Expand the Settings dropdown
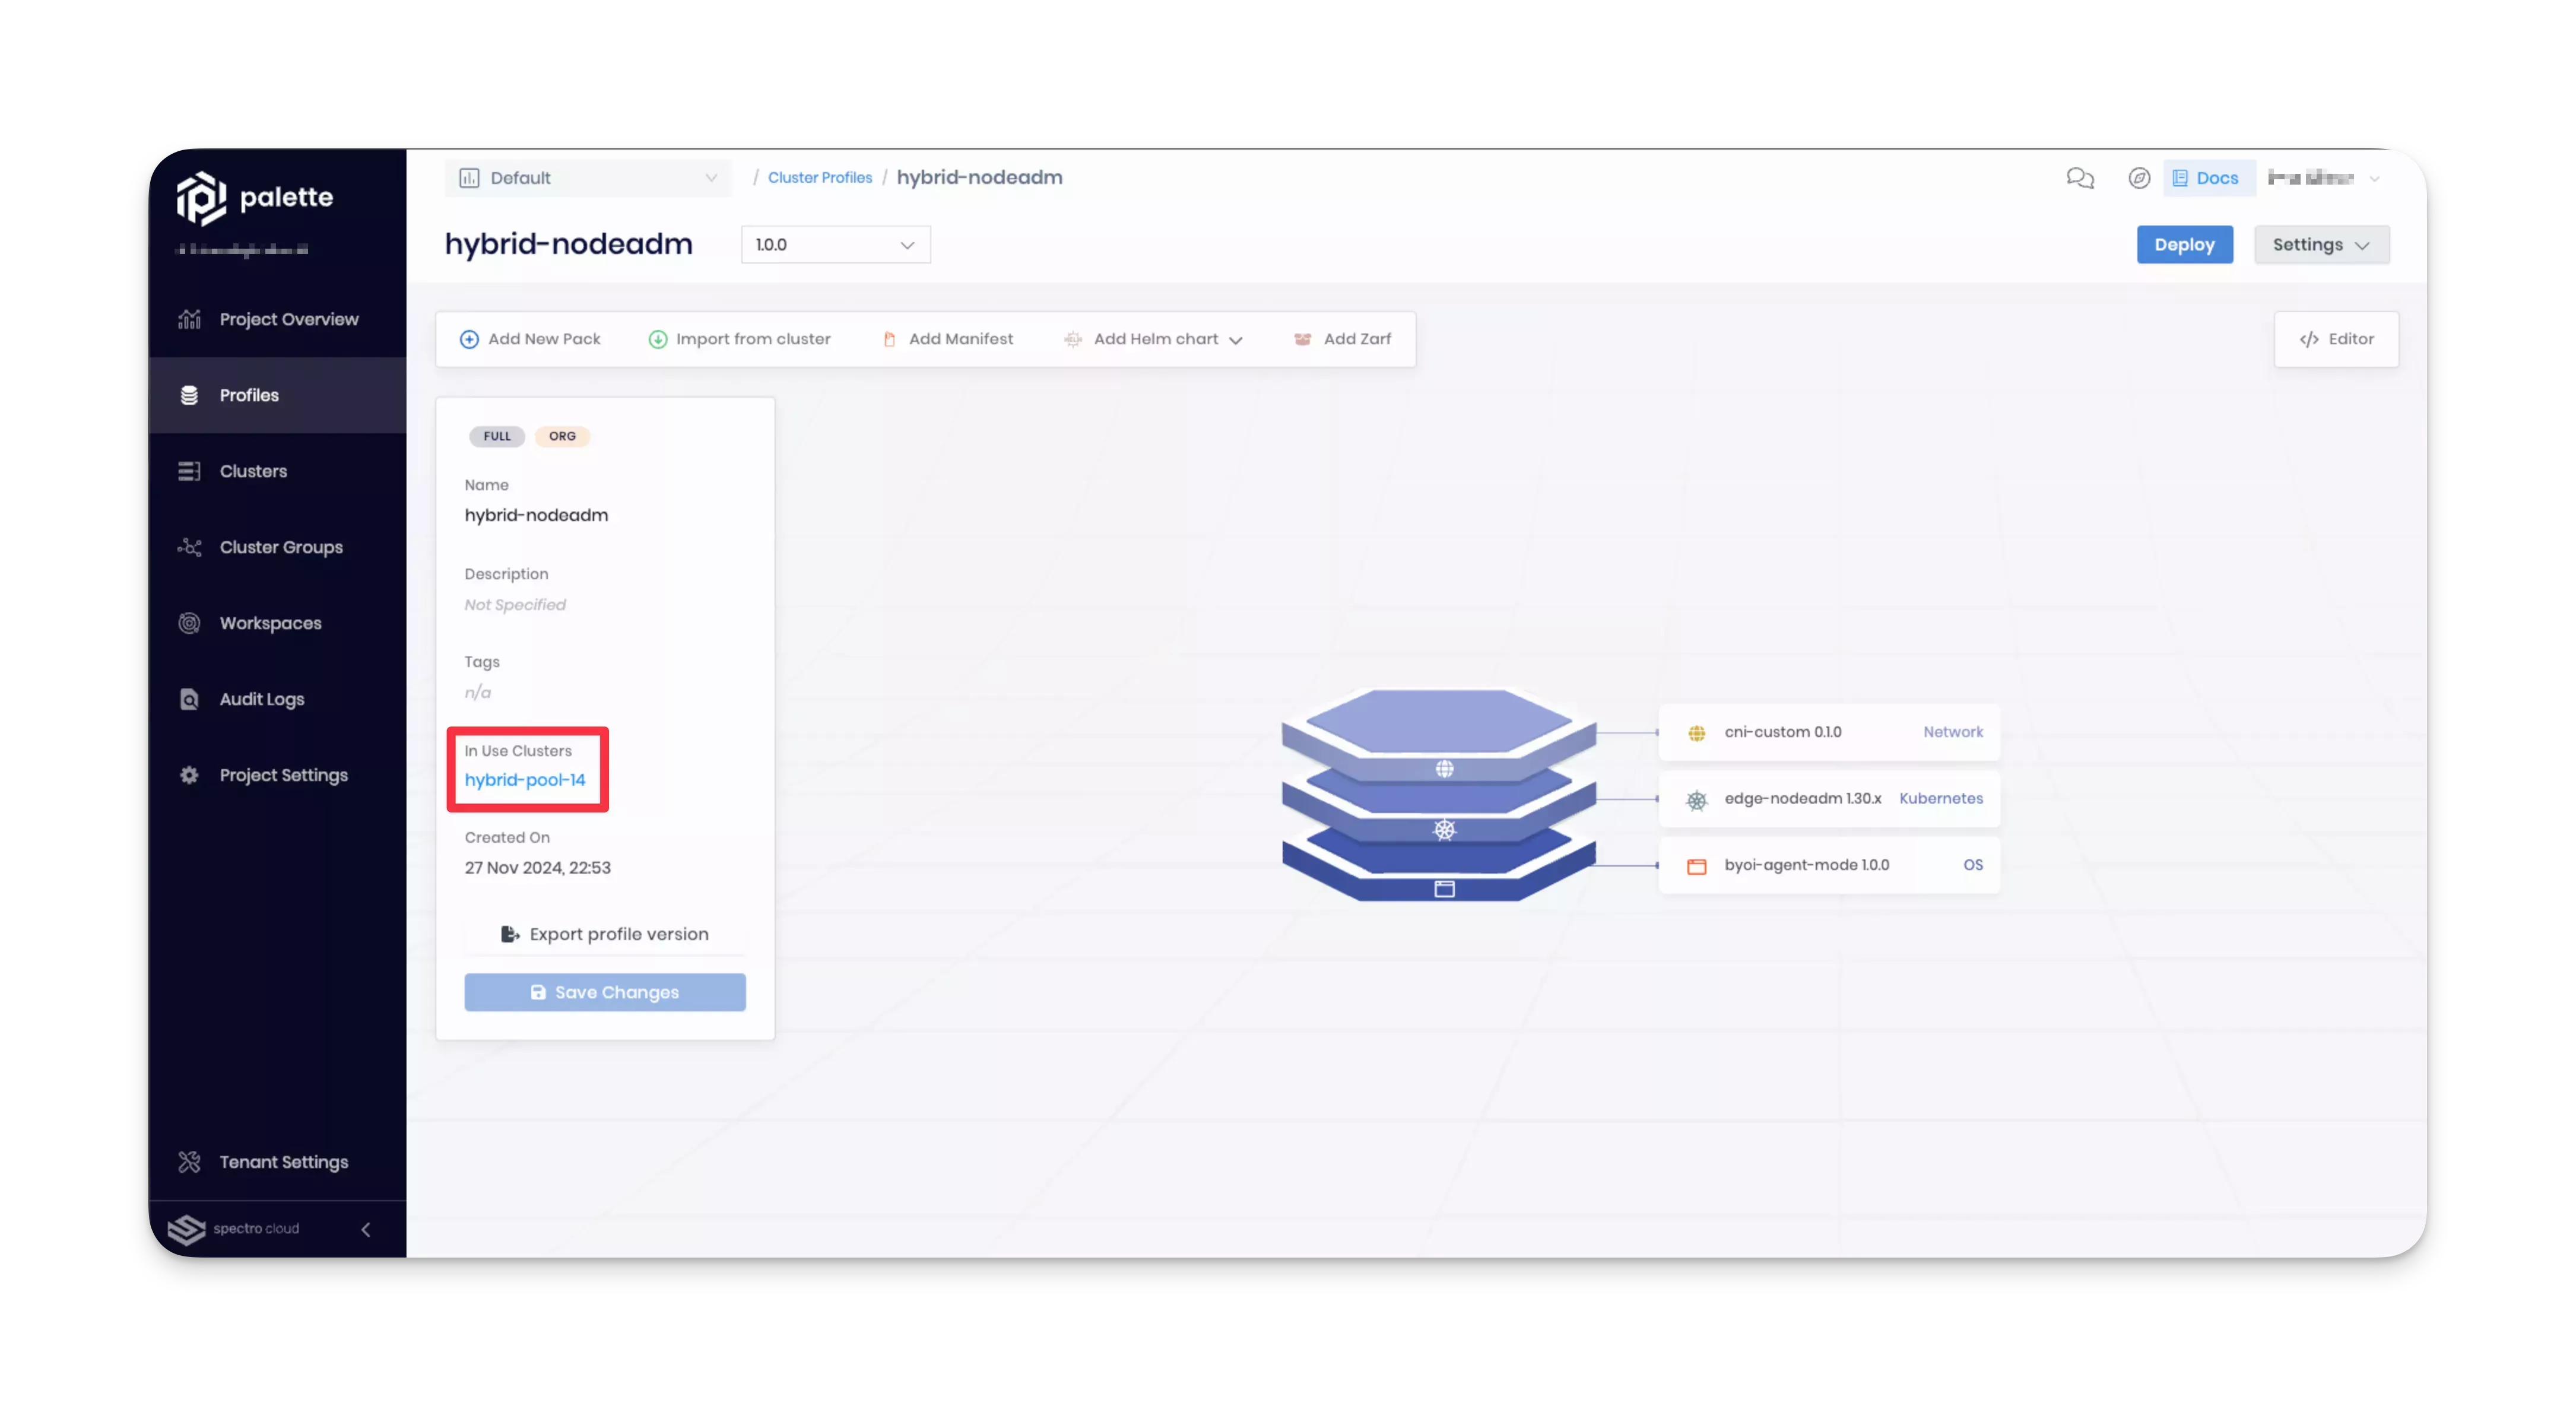This screenshot has width=2576, height=1406. pyautogui.click(x=2321, y=245)
